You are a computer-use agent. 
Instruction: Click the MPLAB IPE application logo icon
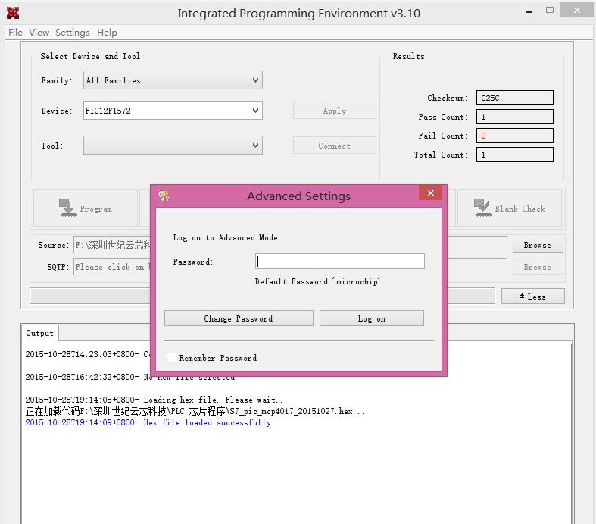pos(13,13)
